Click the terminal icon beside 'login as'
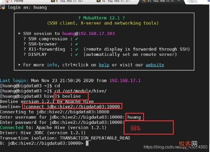This screenshot has height=152, width=210. point(2,7)
